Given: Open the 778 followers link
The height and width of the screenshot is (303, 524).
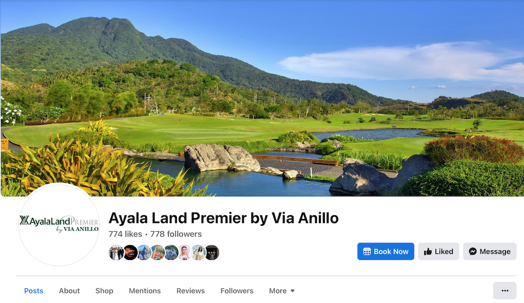Looking at the screenshot, I should tap(176, 234).
